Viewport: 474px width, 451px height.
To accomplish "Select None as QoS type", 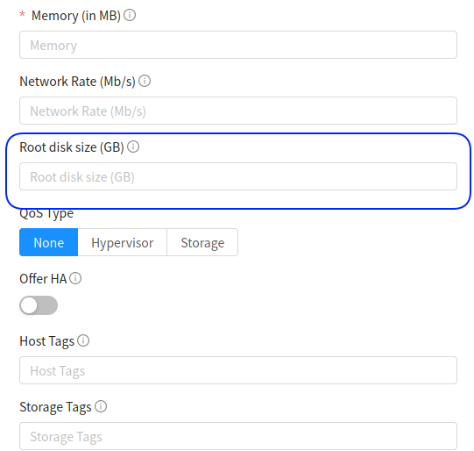I will point(49,242).
